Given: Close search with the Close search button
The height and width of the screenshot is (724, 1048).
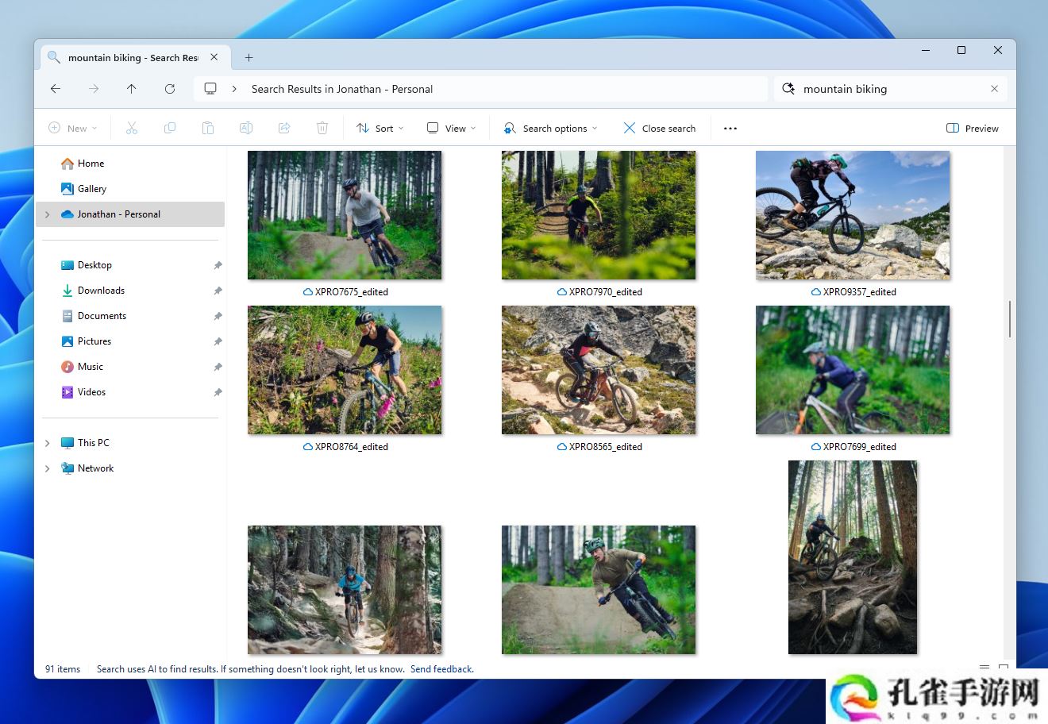Looking at the screenshot, I should pyautogui.click(x=659, y=127).
